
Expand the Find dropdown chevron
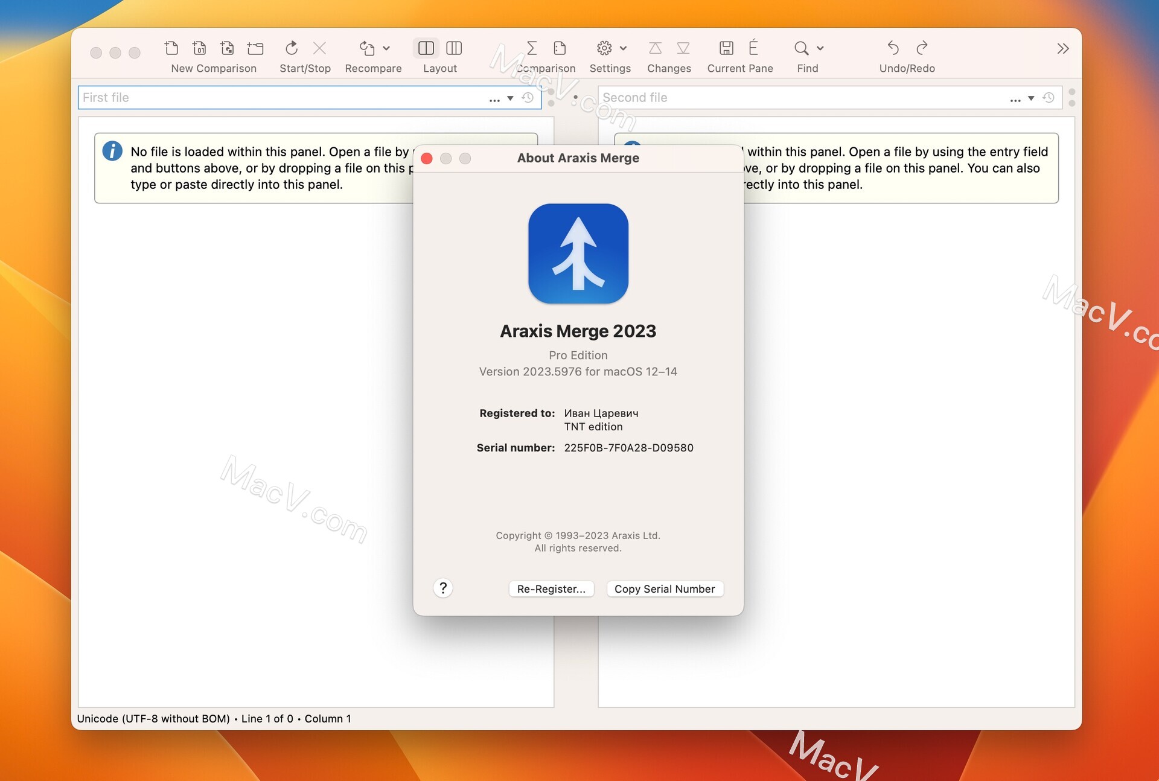coord(820,48)
